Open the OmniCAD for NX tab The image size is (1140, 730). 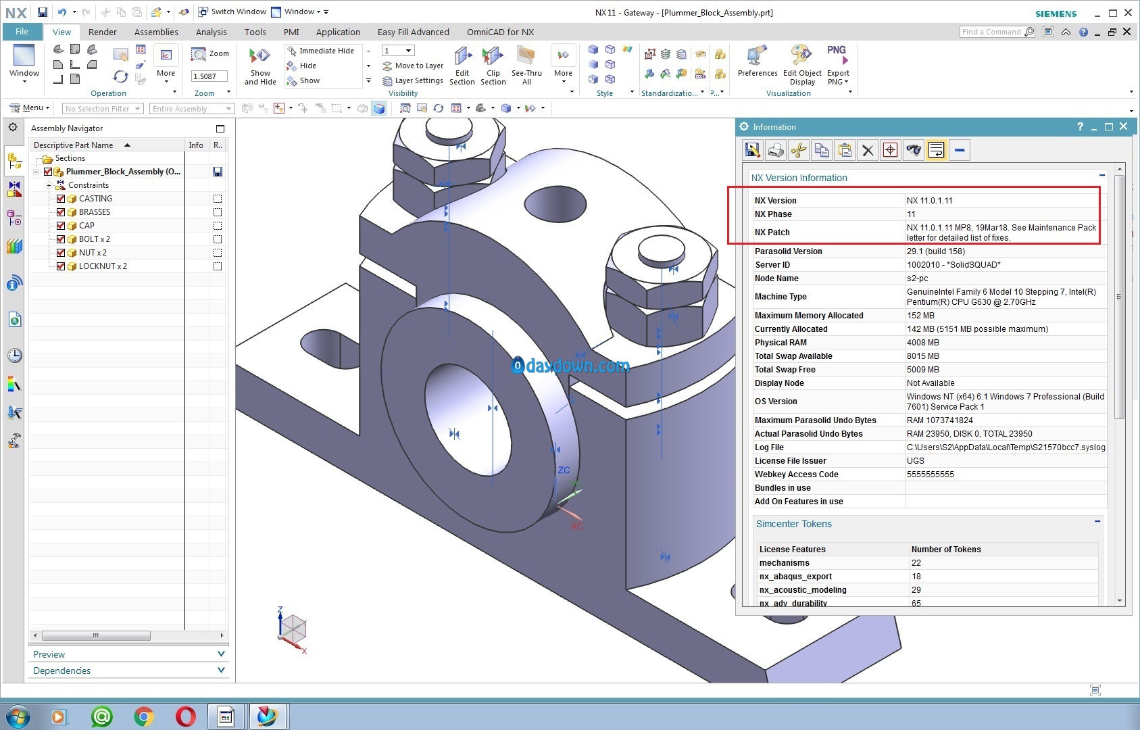coord(500,32)
